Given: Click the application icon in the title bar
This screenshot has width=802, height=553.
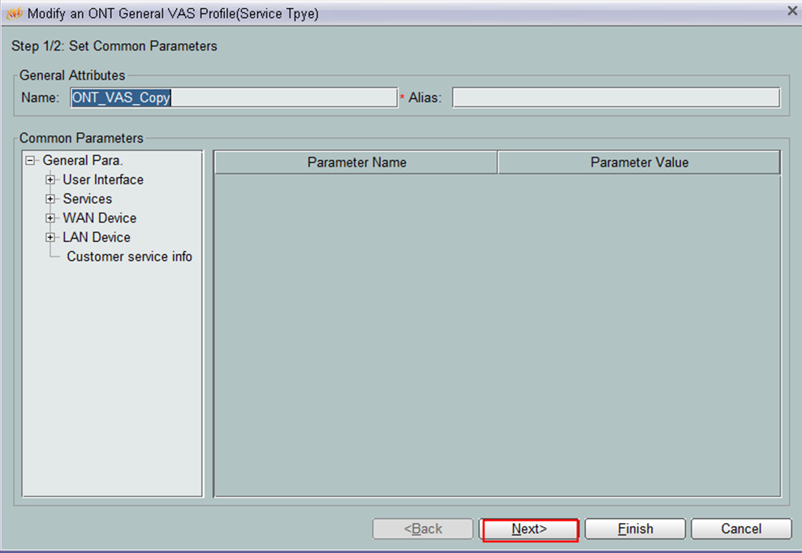Looking at the screenshot, I should (x=14, y=13).
